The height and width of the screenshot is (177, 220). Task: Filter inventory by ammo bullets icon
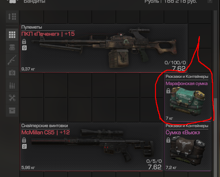(x=12, y=85)
